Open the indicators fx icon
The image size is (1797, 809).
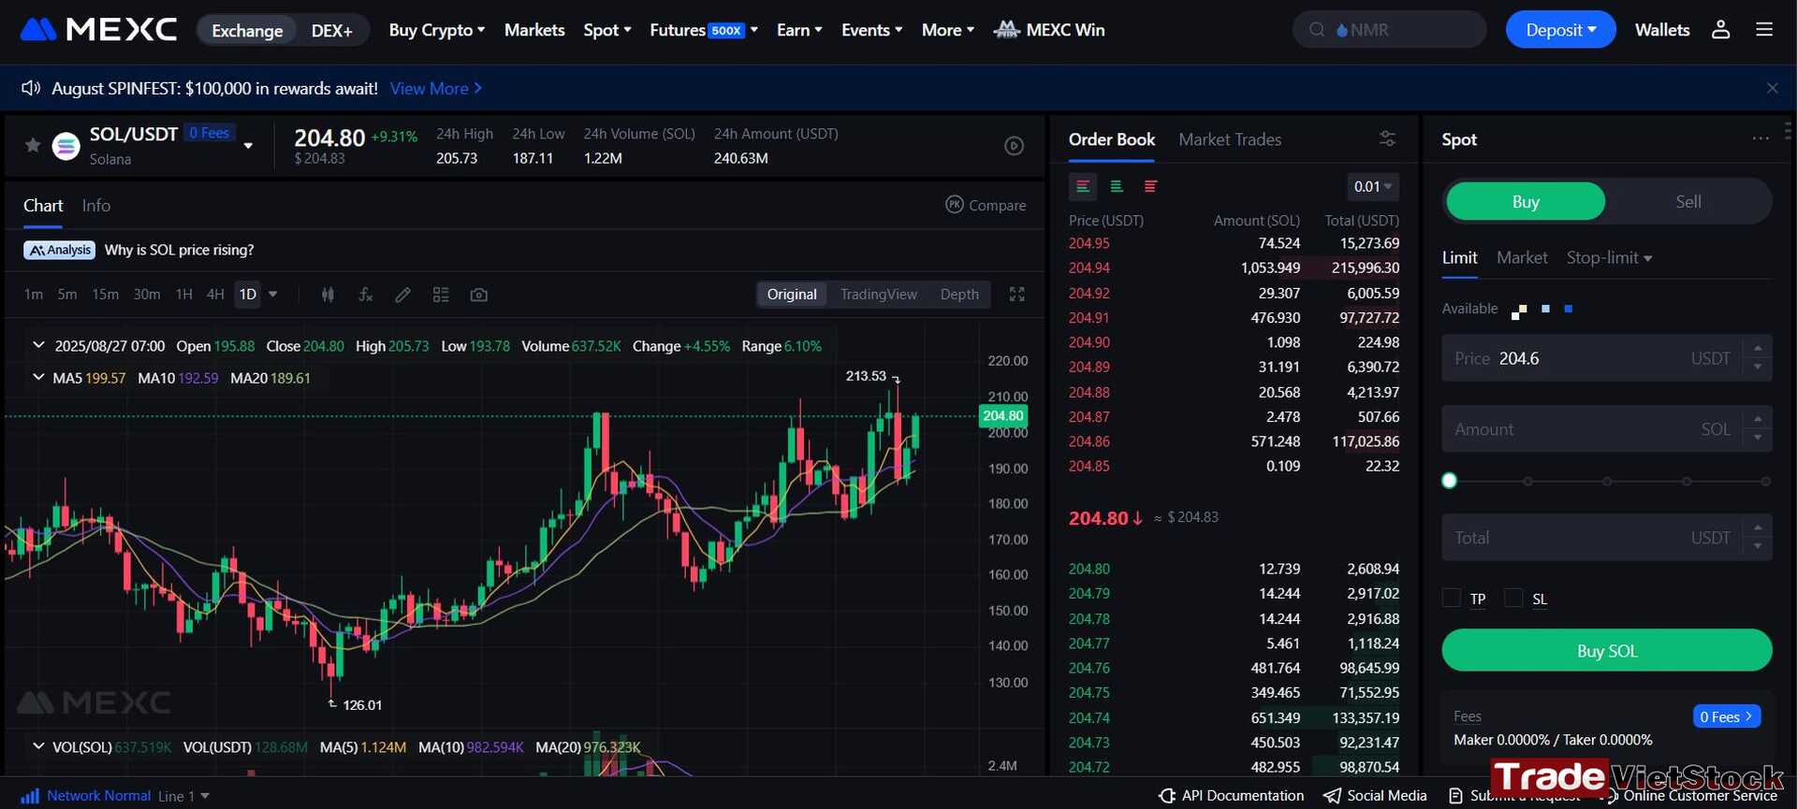point(366,295)
